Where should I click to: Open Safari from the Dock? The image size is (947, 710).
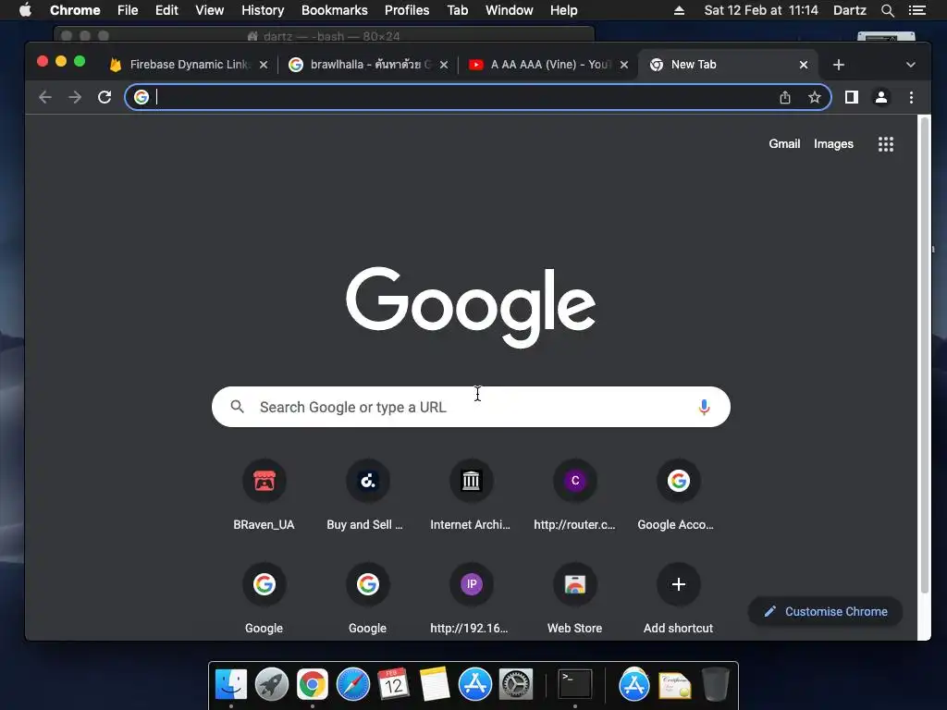(x=352, y=684)
